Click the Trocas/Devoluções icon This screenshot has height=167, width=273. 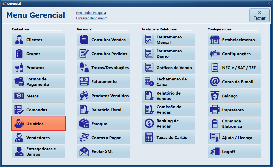pyautogui.click(x=103, y=68)
